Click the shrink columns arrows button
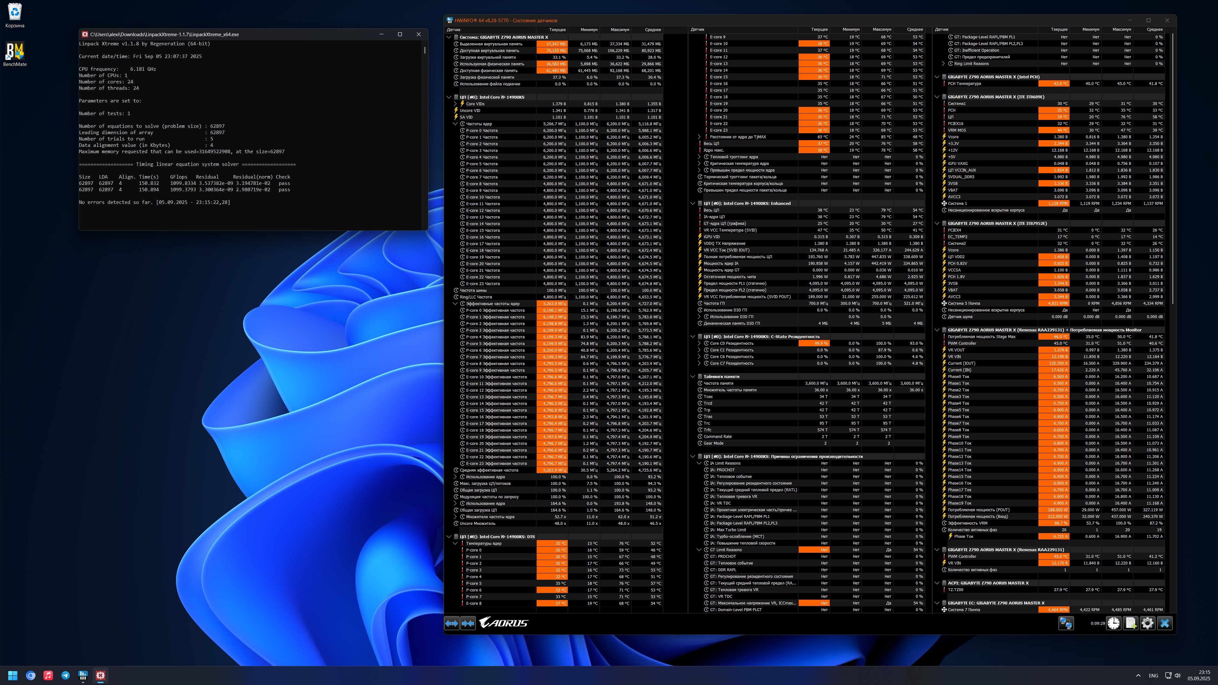This screenshot has height=685, width=1218. coord(468,623)
